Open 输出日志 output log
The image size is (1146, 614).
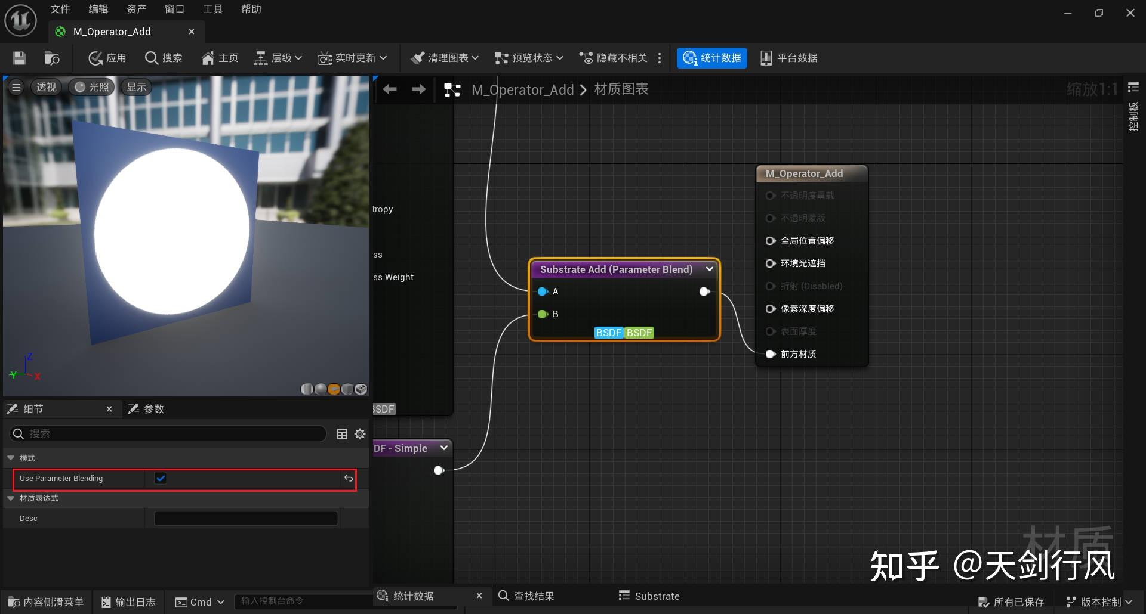[x=128, y=601]
